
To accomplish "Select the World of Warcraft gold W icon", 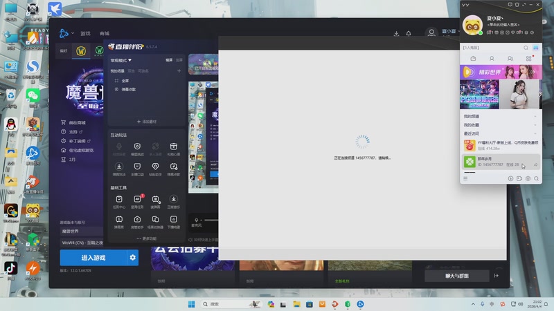I will (x=81, y=51).
